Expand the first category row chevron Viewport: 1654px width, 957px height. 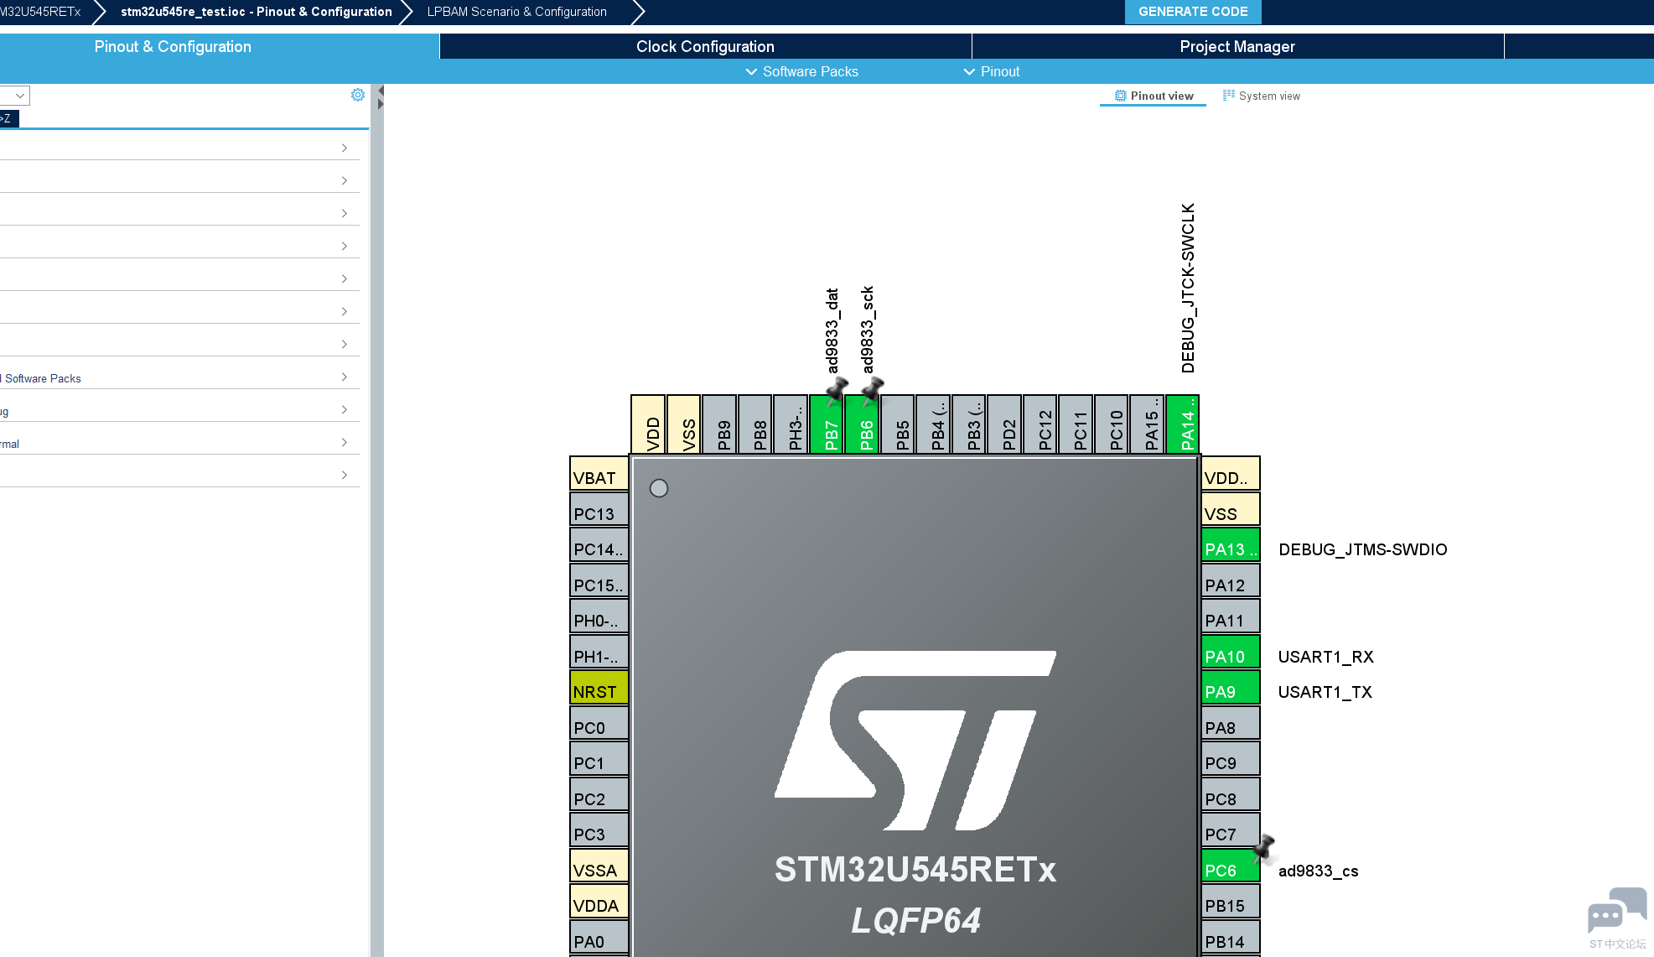pos(344,148)
